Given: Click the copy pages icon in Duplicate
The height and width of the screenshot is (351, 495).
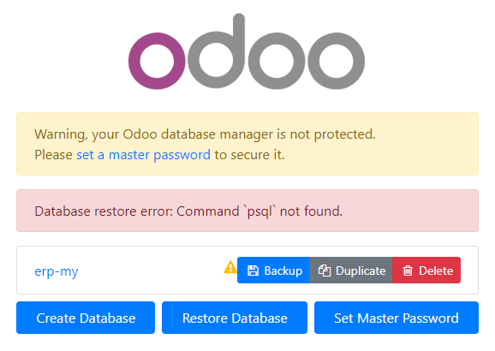Looking at the screenshot, I should 325,271.
